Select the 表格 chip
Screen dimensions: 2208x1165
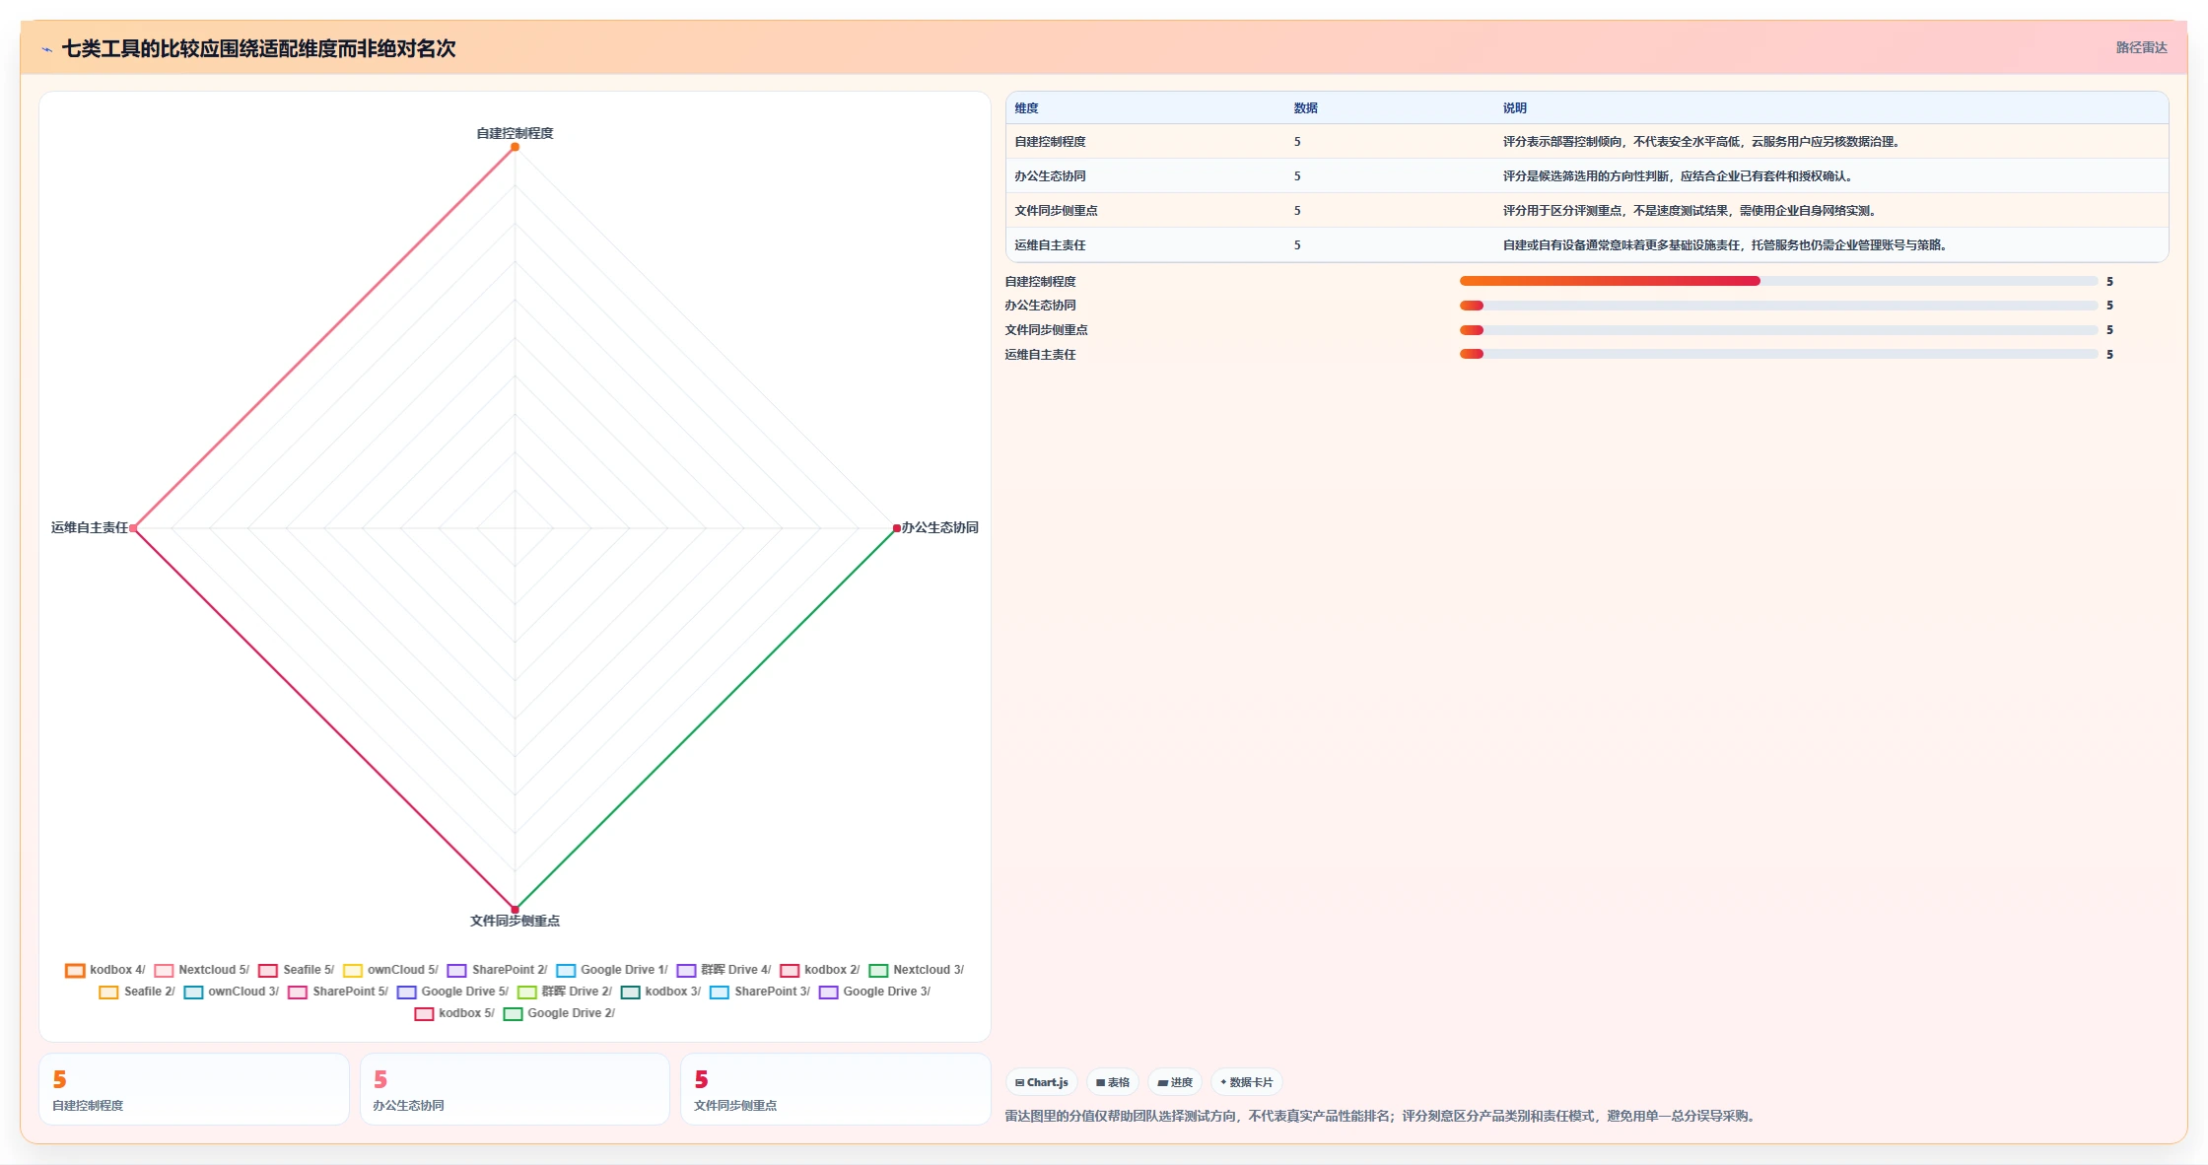coord(1113,1082)
